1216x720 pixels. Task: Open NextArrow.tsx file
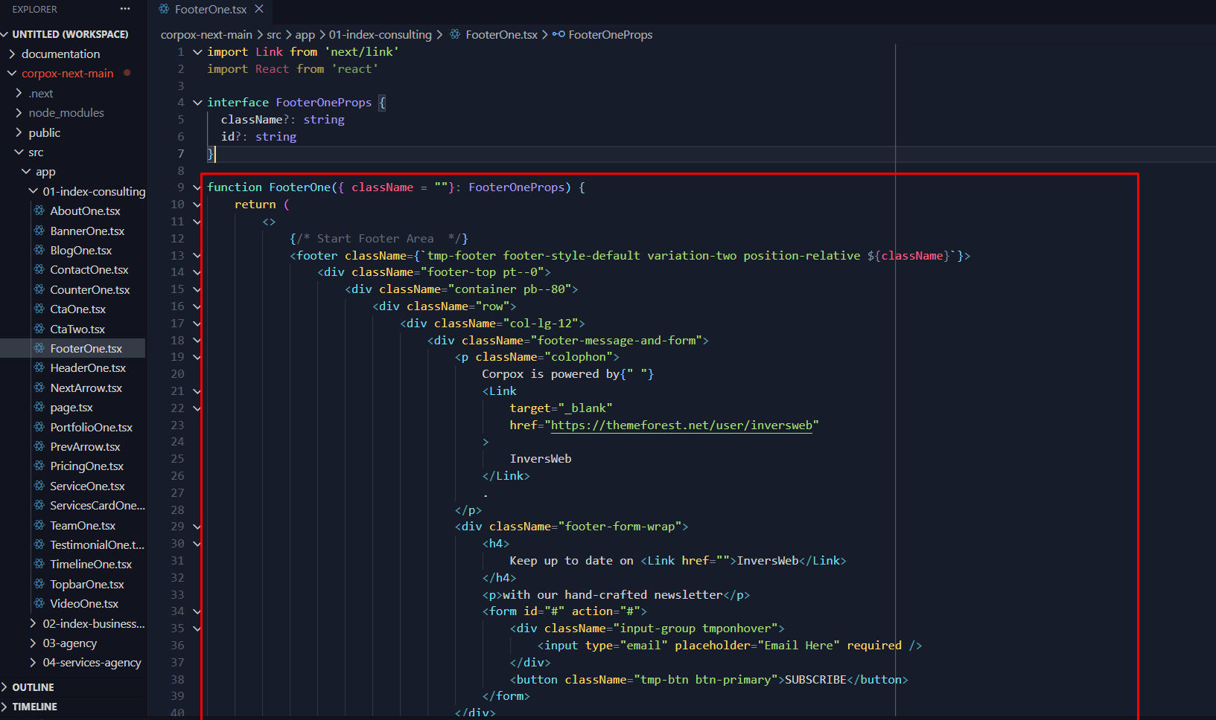[86, 388]
